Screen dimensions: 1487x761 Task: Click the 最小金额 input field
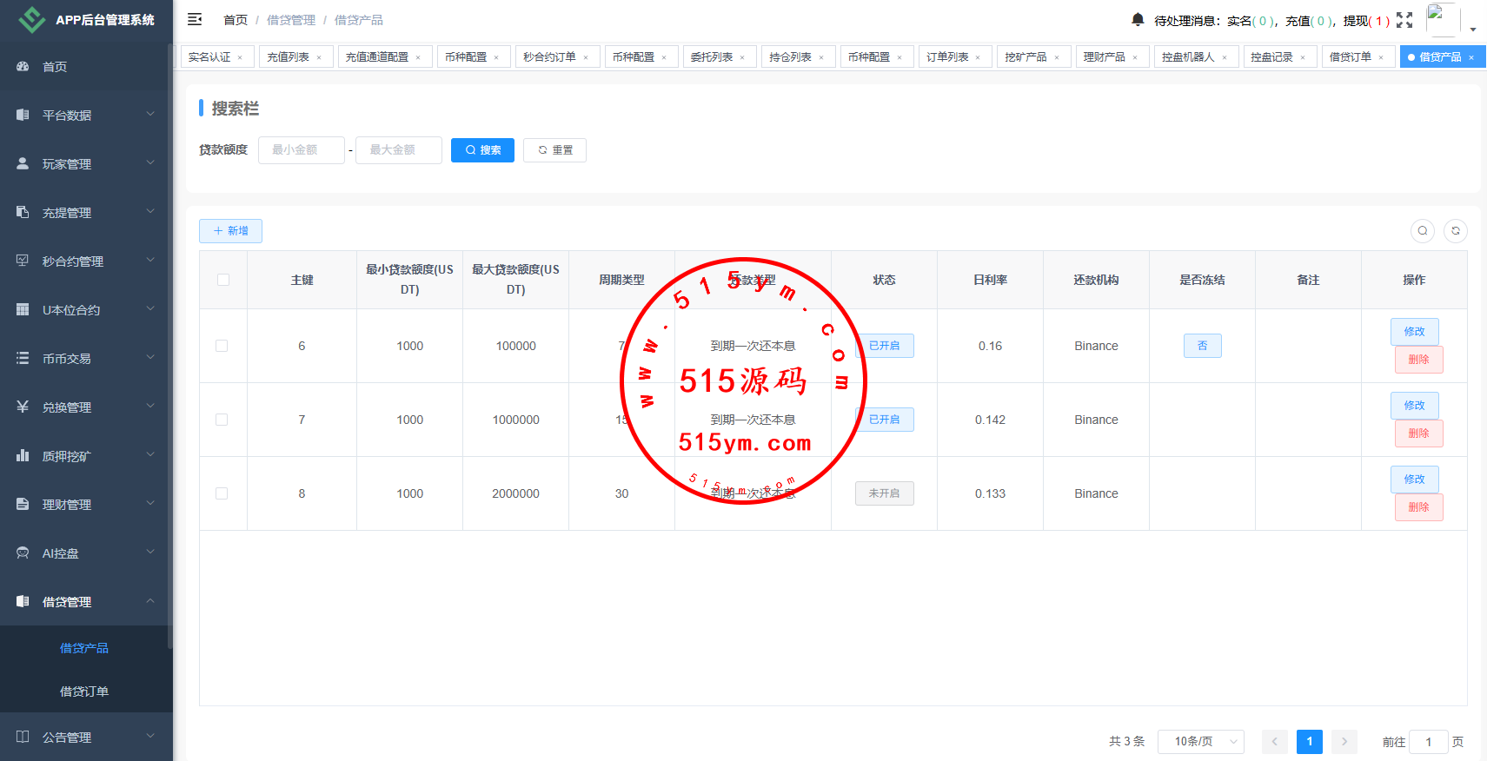click(301, 150)
